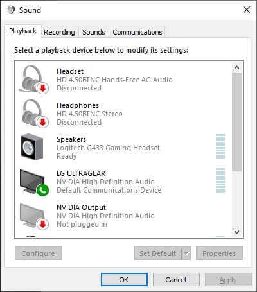Click the red arrow badge on Headset
Image resolution: width=257 pixels, height=292 pixels.
click(x=43, y=88)
